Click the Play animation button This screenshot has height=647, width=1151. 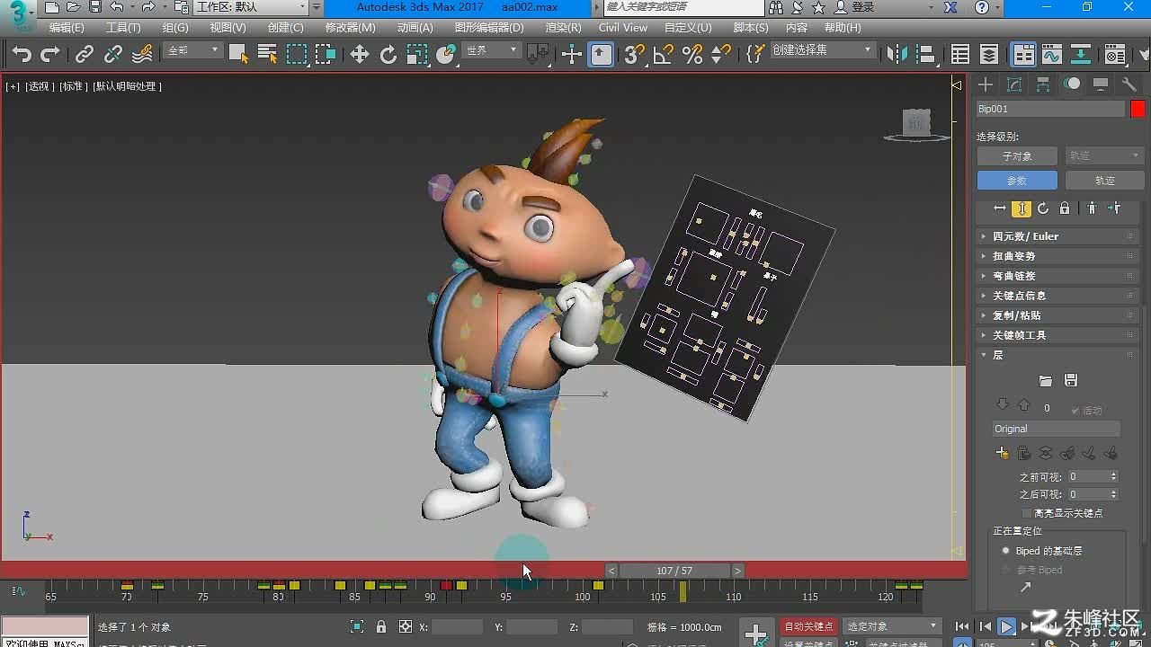tap(1007, 626)
